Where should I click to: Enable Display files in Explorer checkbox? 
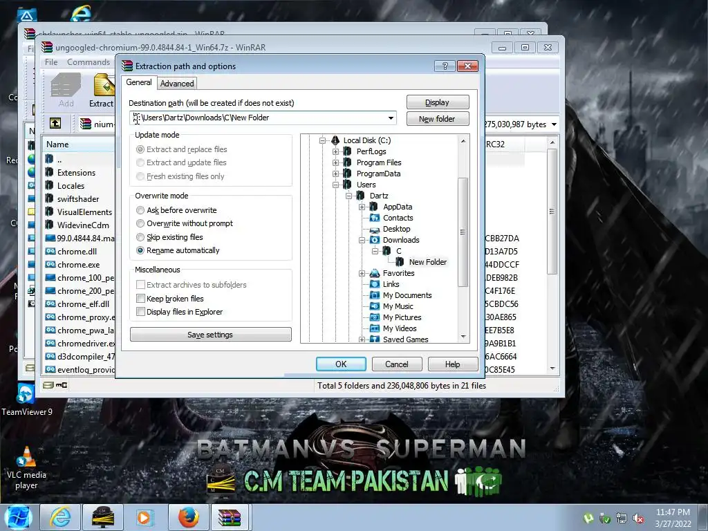[140, 312]
